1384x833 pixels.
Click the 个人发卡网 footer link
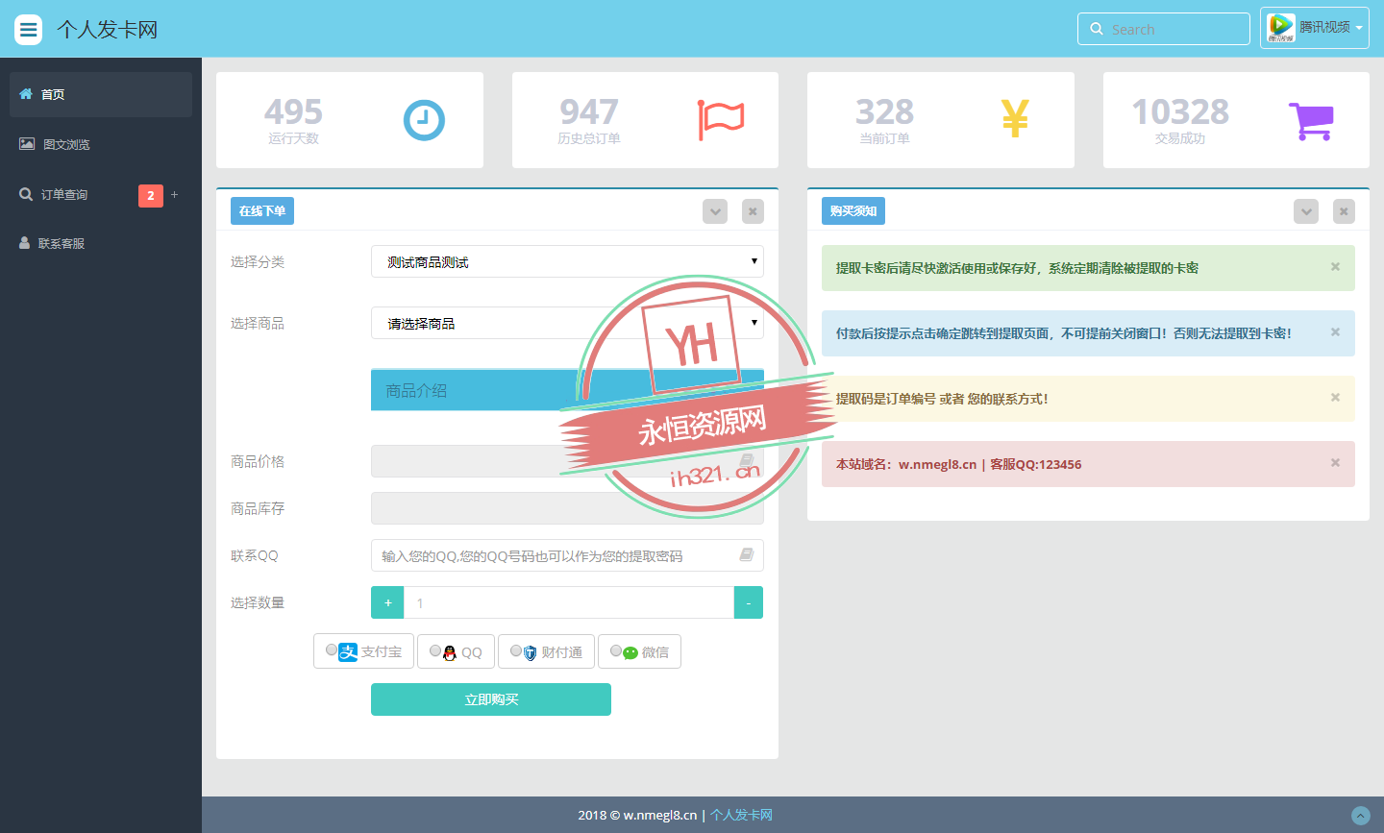pyautogui.click(x=741, y=815)
